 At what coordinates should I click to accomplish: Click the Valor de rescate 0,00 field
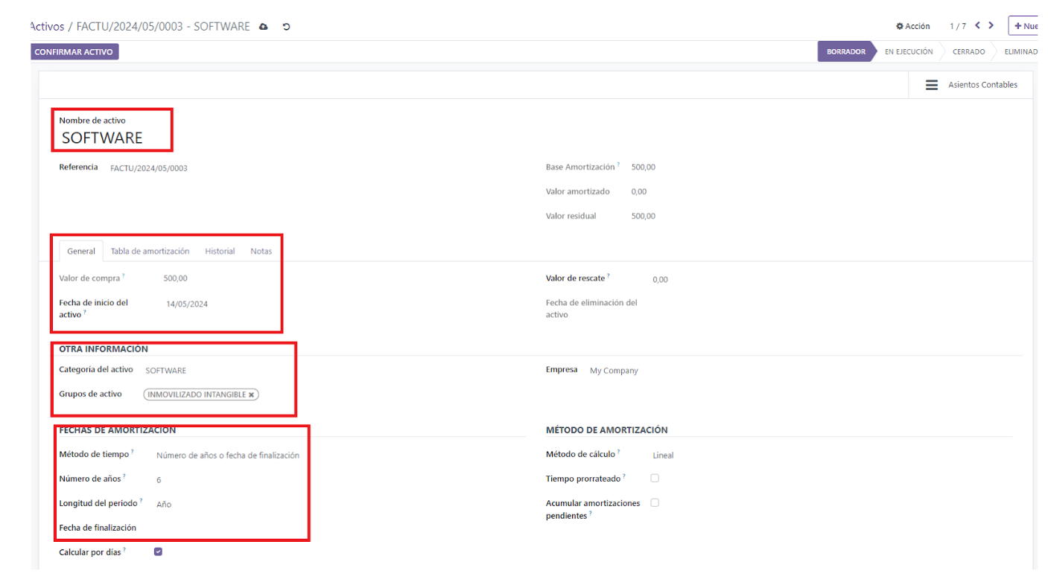click(660, 280)
